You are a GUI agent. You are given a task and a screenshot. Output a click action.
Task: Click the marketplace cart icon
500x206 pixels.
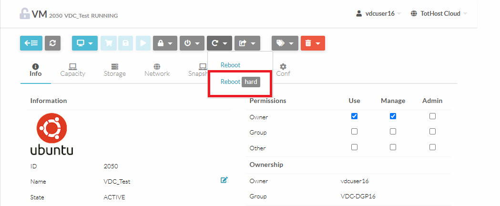(109, 43)
